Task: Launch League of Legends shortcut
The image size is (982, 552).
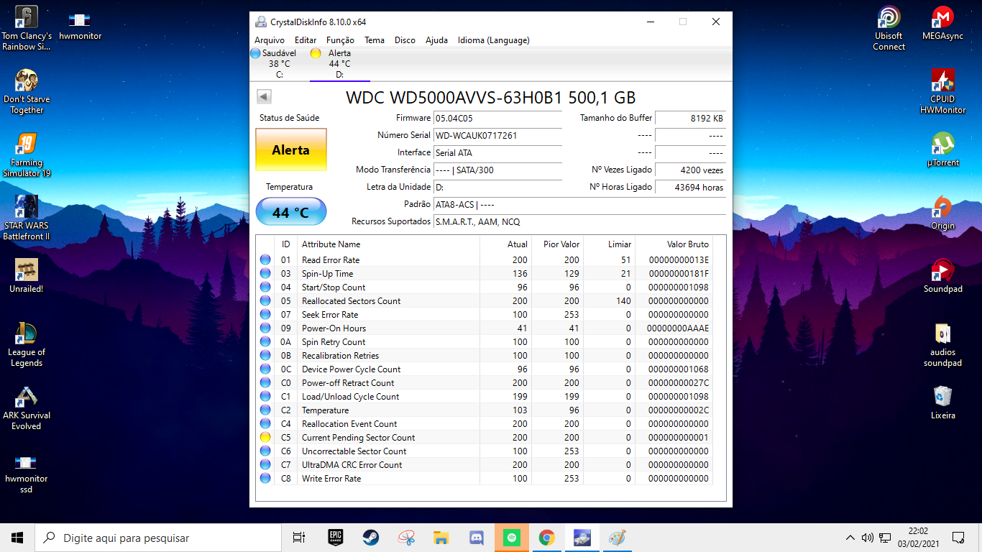Action: pyautogui.click(x=27, y=344)
